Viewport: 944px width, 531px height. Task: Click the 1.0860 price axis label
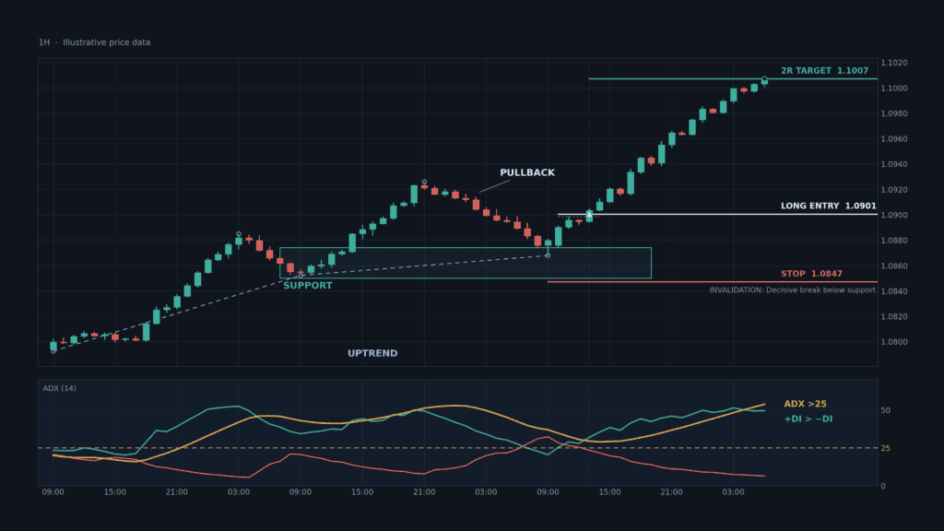click(x=894, y=266)
